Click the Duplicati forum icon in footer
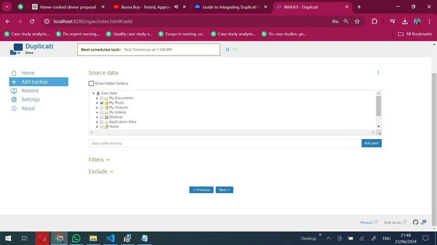The height and width of the screenshot is (245, 437). [x=424, y=222]
